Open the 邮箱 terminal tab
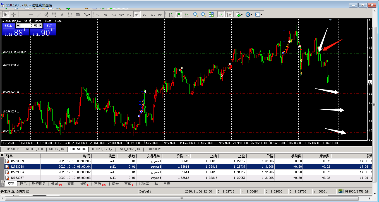Image resolution: width=379 pixels, height=202 pixels. point(84,184)
